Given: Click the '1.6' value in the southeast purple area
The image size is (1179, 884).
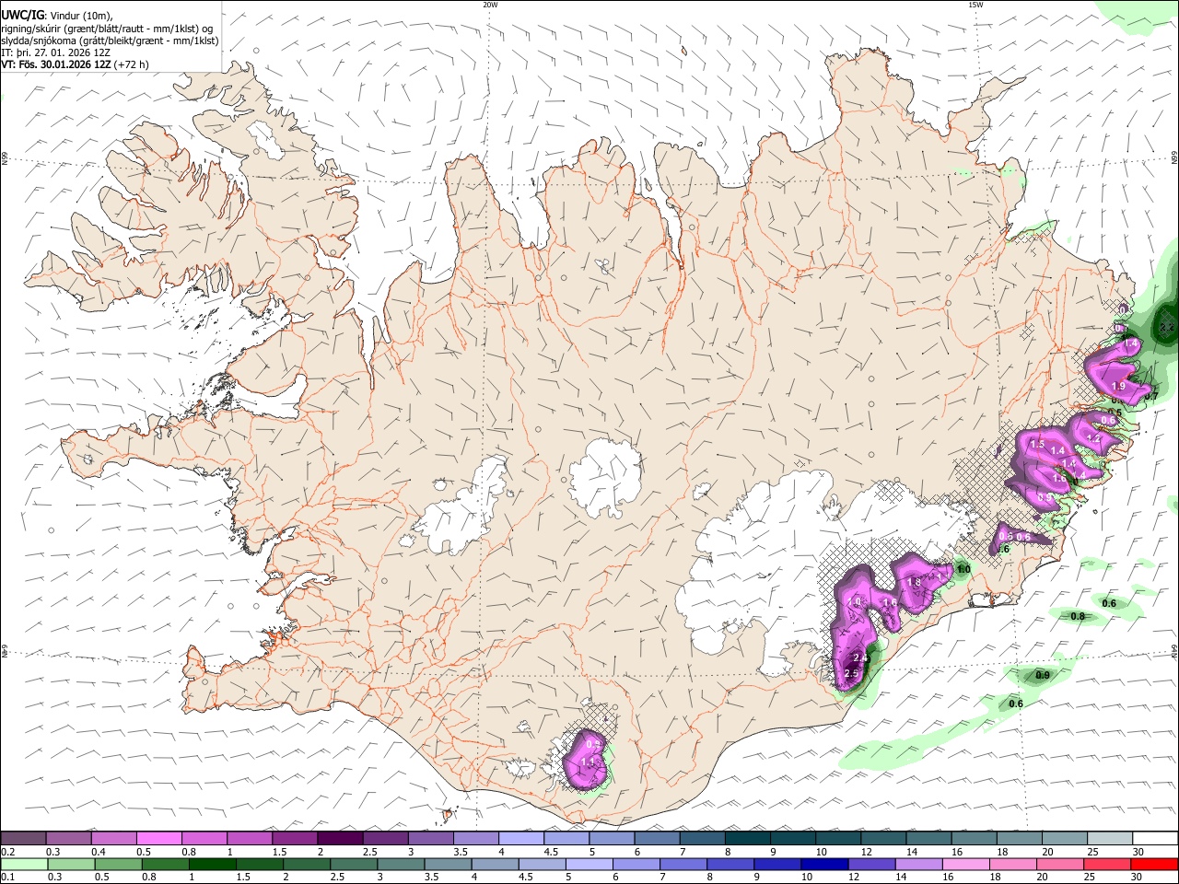Looking at the screenshot, I should (x=890, y=603).
